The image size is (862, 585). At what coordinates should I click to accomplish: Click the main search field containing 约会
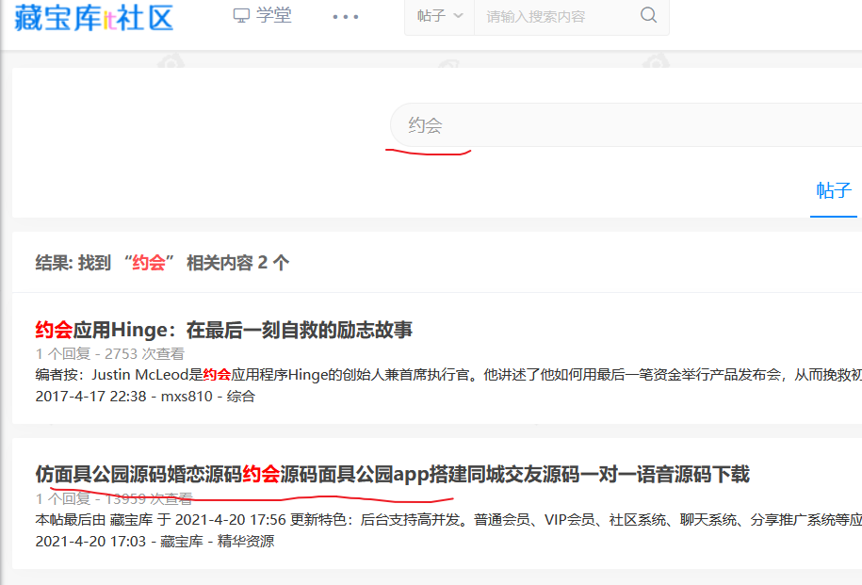(622, 125)
